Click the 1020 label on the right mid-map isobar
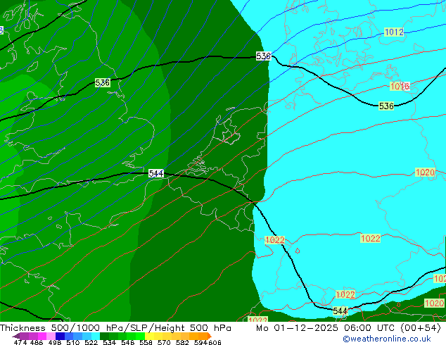The height and width of the screenshot is (345, 446). click(425, 172)
